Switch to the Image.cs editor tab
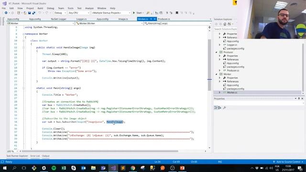 pyautogui.click(x=123, y=19)
